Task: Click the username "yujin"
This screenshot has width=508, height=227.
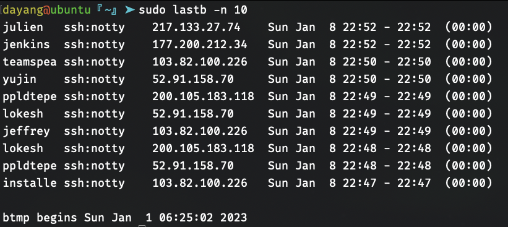Action: coord(19,79)
